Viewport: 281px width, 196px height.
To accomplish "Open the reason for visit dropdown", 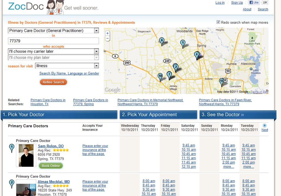I will pos(67,66).
